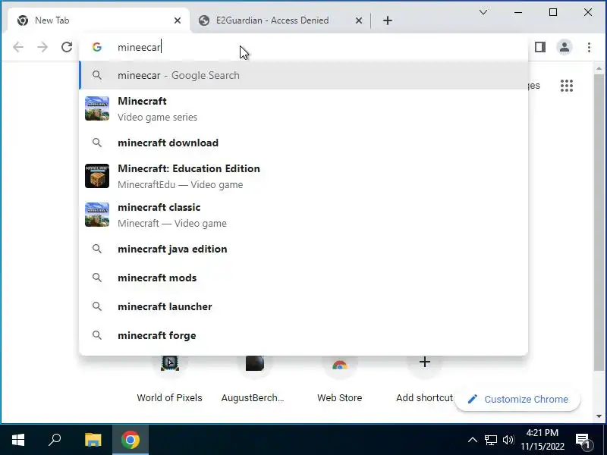Click the Chrome taskbar icon
The image size is (607, 455).
click(x=131, y=440)
